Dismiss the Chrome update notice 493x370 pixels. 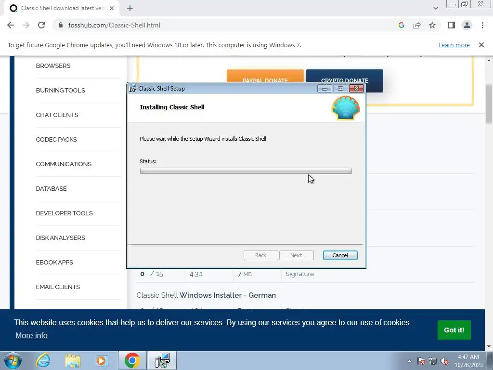click(481, 45)
